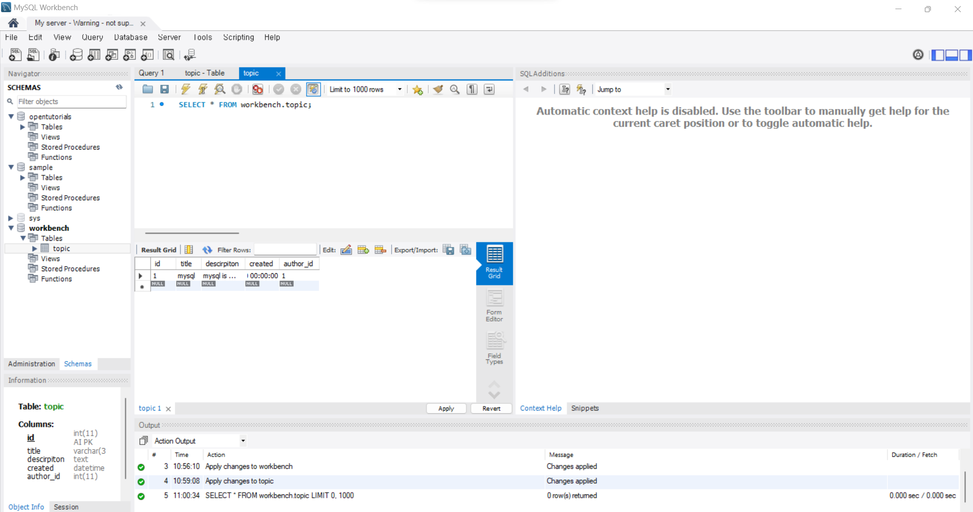Search table data using toolbar icon
The width and height of the screenshot is (973, 512).
click(168, 55)
